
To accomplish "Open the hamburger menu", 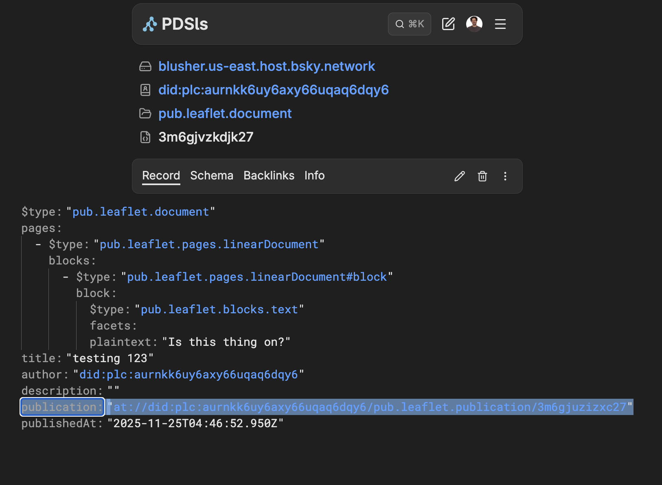I will 500,24.
